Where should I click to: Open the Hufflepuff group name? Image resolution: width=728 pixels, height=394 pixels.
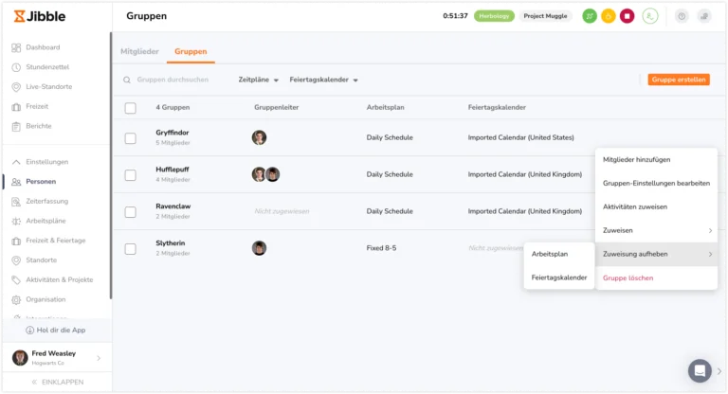tap(173, 170)
